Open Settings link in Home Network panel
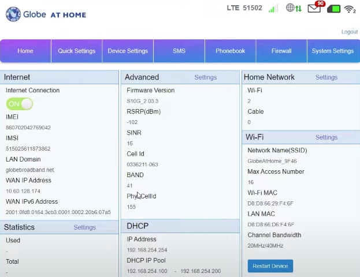The height and width of the screenshot is (277, 360). [326, 77]
